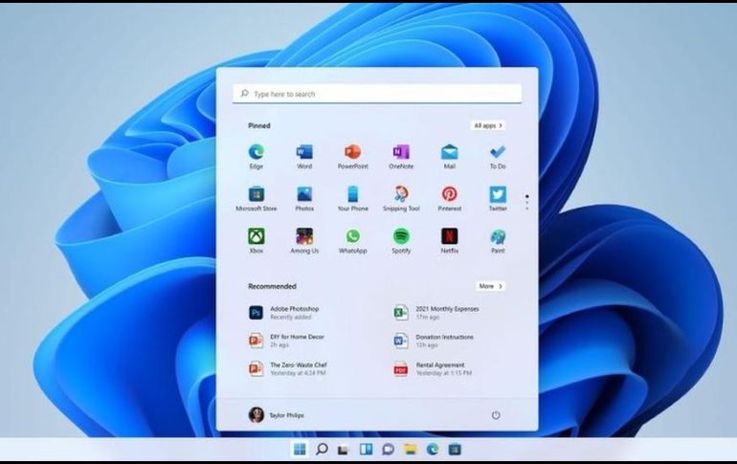
Task: Open Taylor Philips user account menu
Action: (277, 414)
